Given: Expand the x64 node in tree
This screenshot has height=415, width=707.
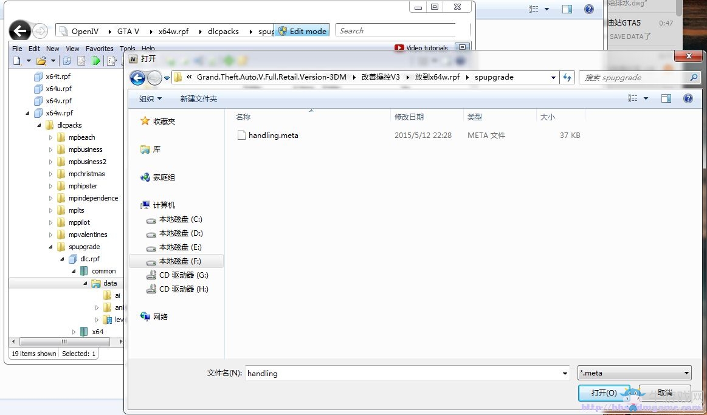Looking at the screenshot, I should (74, 332).
